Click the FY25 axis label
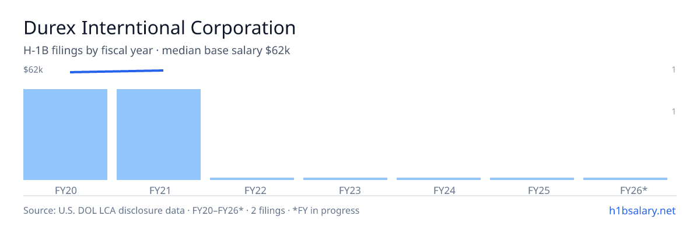The width and height of the screenshot is (700, 233). coord(532,190)
